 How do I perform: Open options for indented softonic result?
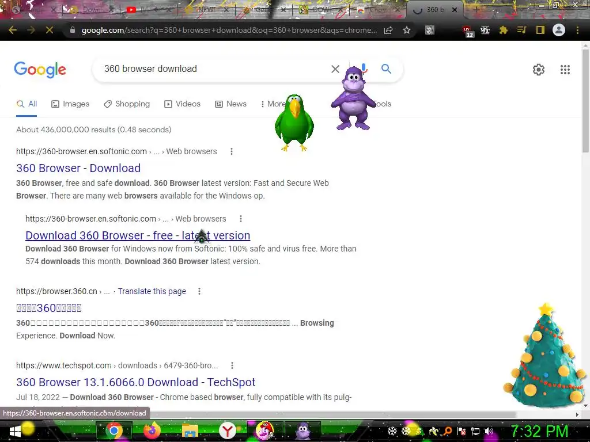pos(241,219)
